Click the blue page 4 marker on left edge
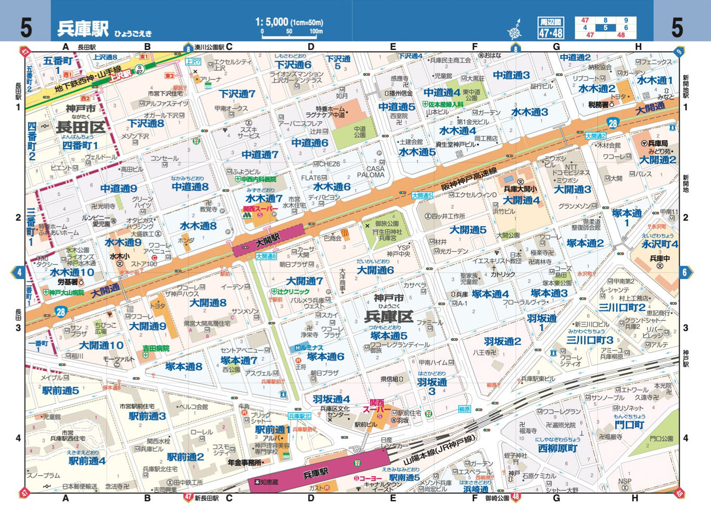This screenshot has height=520, width=711. 19,272
